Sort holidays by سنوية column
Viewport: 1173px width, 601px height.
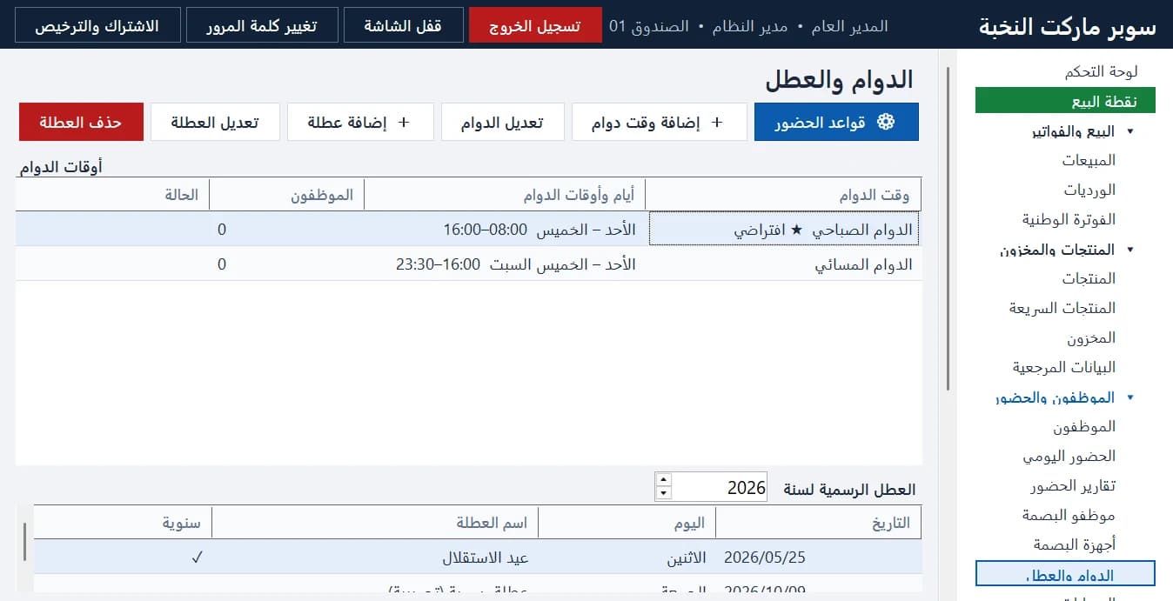[x=123, y=523]
